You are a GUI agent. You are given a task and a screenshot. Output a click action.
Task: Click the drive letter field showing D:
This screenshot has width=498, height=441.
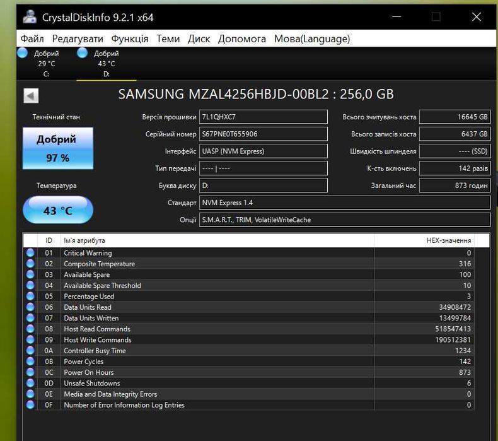click(x=263, y=185)
